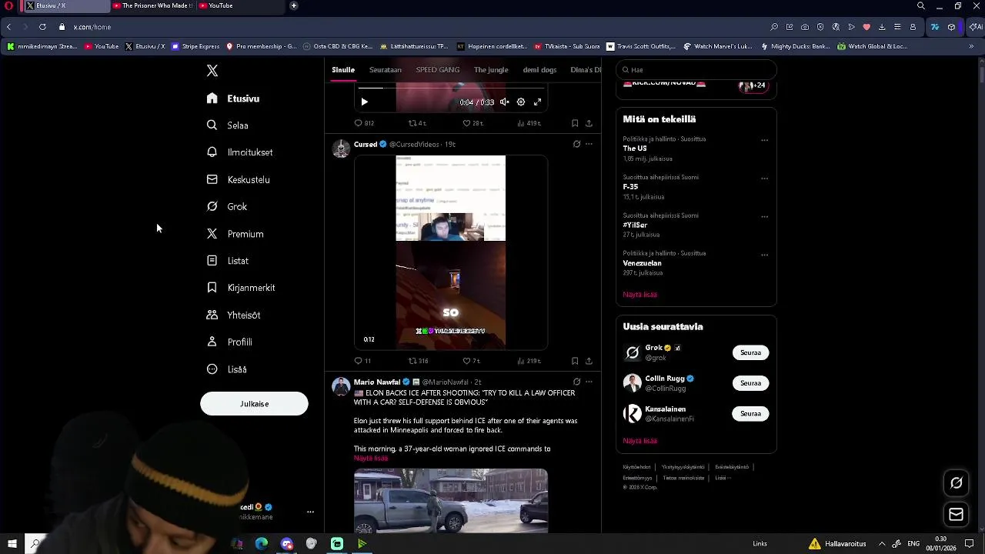Click the Julkaise post button
Image resolution: width=985 pixels, height=554 pixels.
[254, 404]
